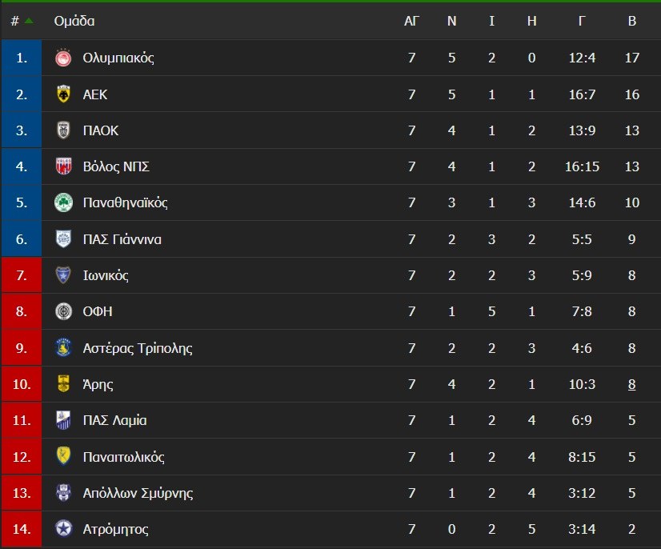The height and width of the screenshot is (549, 661).
Task: Click the red position 14 badge
Action: [21, 529]
